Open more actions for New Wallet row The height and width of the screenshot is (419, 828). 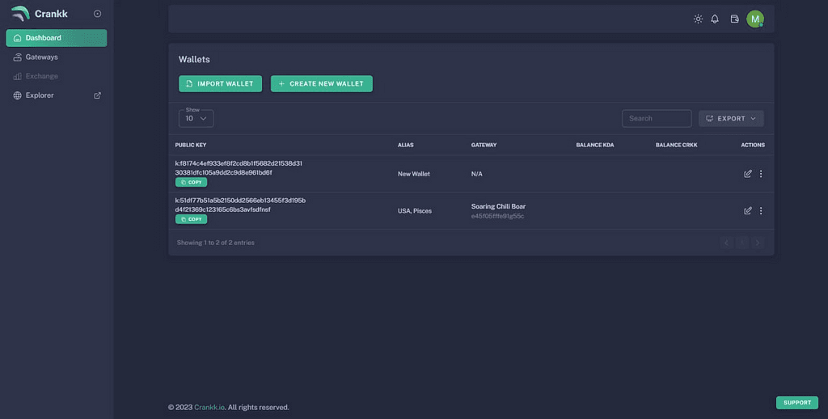pyautogui.click(x=761, y=174)
